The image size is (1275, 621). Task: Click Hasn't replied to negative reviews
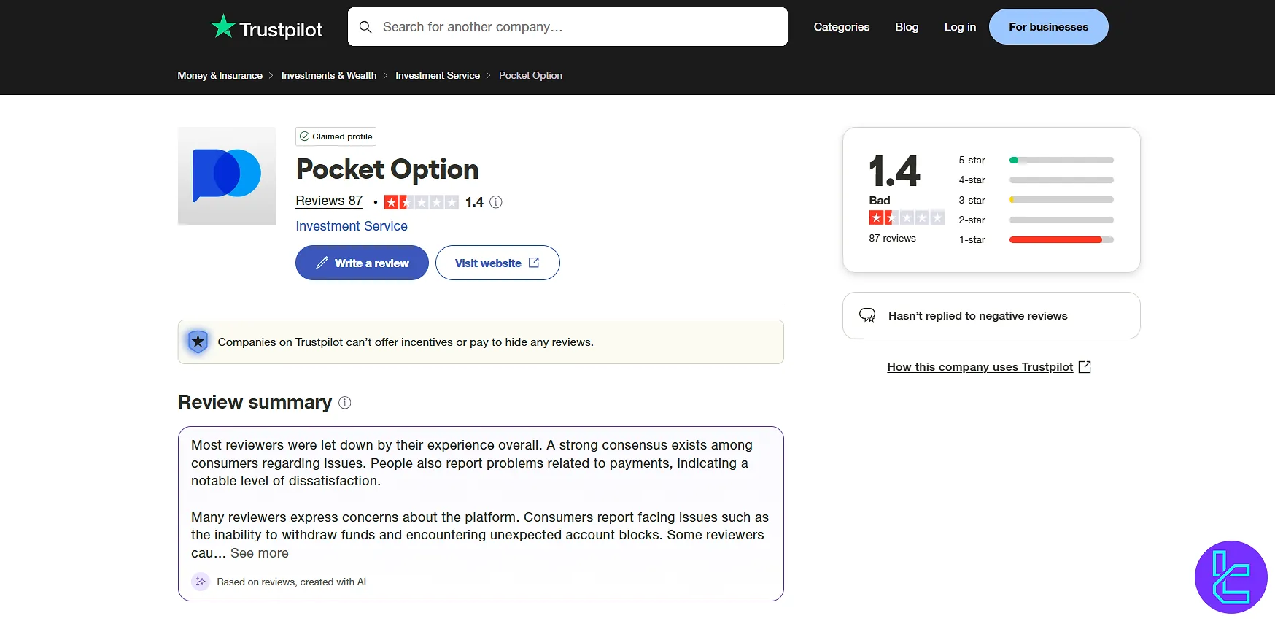[977, 316]
